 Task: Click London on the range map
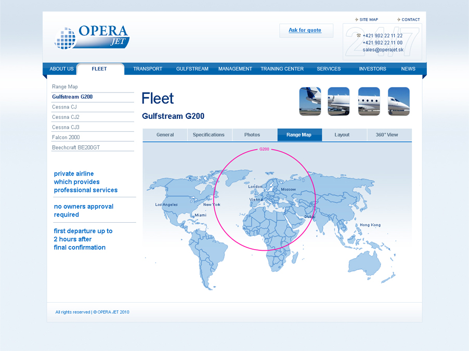(255, 187)
